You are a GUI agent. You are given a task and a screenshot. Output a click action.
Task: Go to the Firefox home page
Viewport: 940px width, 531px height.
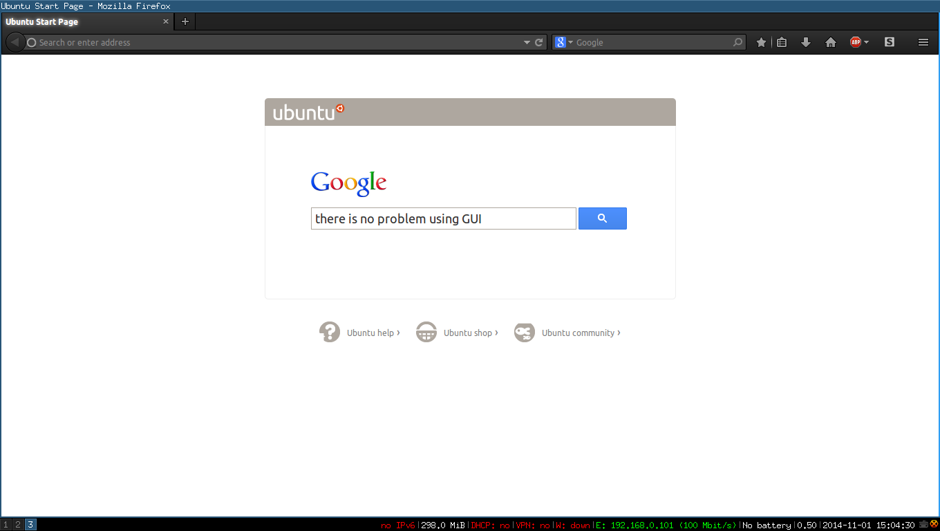[x=831, y=42]
